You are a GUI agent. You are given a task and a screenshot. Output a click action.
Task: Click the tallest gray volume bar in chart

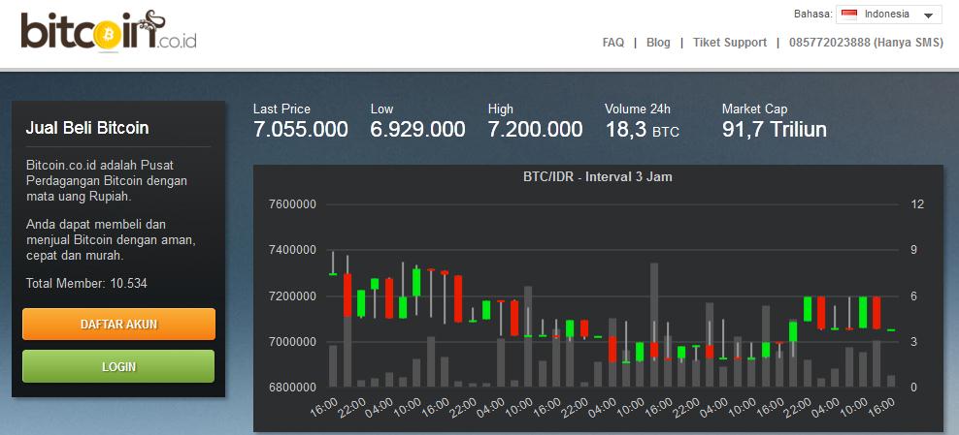tap(654, 325)
